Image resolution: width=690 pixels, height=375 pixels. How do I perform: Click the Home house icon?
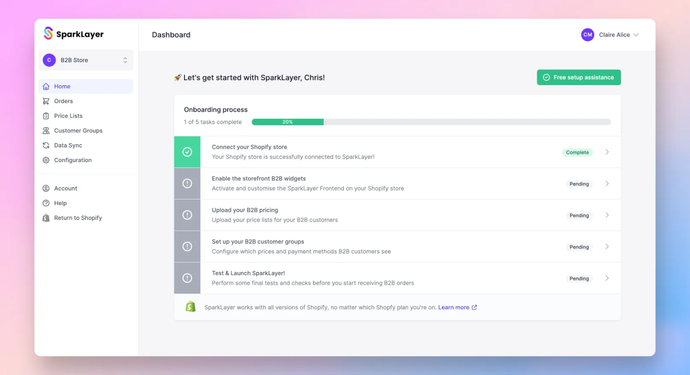click(46, 87)
